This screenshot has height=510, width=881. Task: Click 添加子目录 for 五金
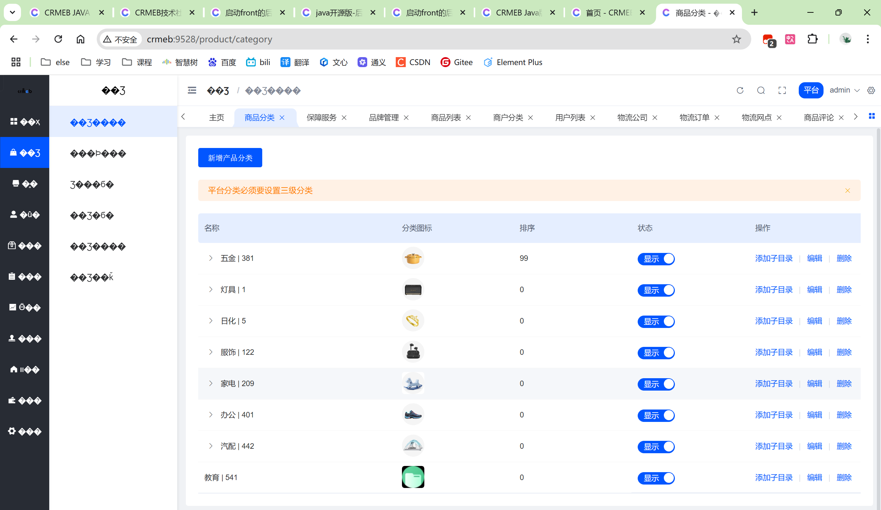click(774, 258)
